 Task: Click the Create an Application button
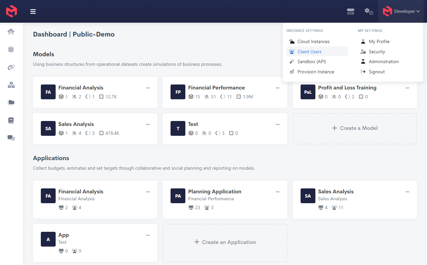point(225,242)
